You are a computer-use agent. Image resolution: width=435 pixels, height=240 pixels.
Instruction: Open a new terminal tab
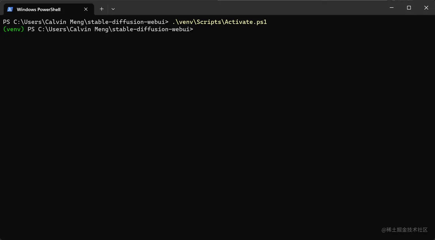tap(102, 9)
